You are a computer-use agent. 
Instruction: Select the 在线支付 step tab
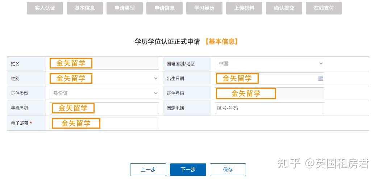(x=324, y=8)
